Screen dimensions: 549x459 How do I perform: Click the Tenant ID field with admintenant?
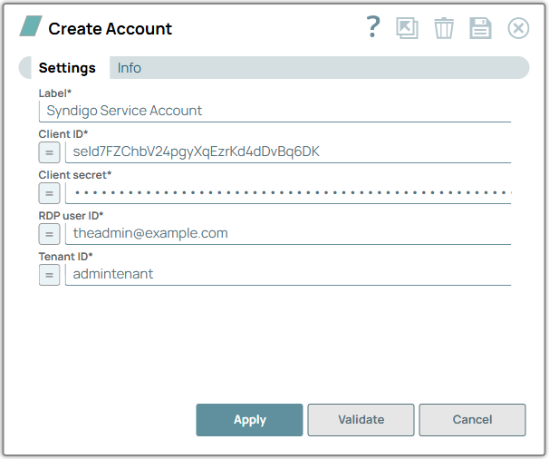pos(288,274)
